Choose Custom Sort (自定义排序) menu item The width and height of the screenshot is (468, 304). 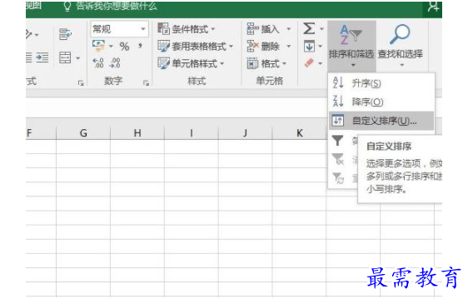click(x=381, y=121)
